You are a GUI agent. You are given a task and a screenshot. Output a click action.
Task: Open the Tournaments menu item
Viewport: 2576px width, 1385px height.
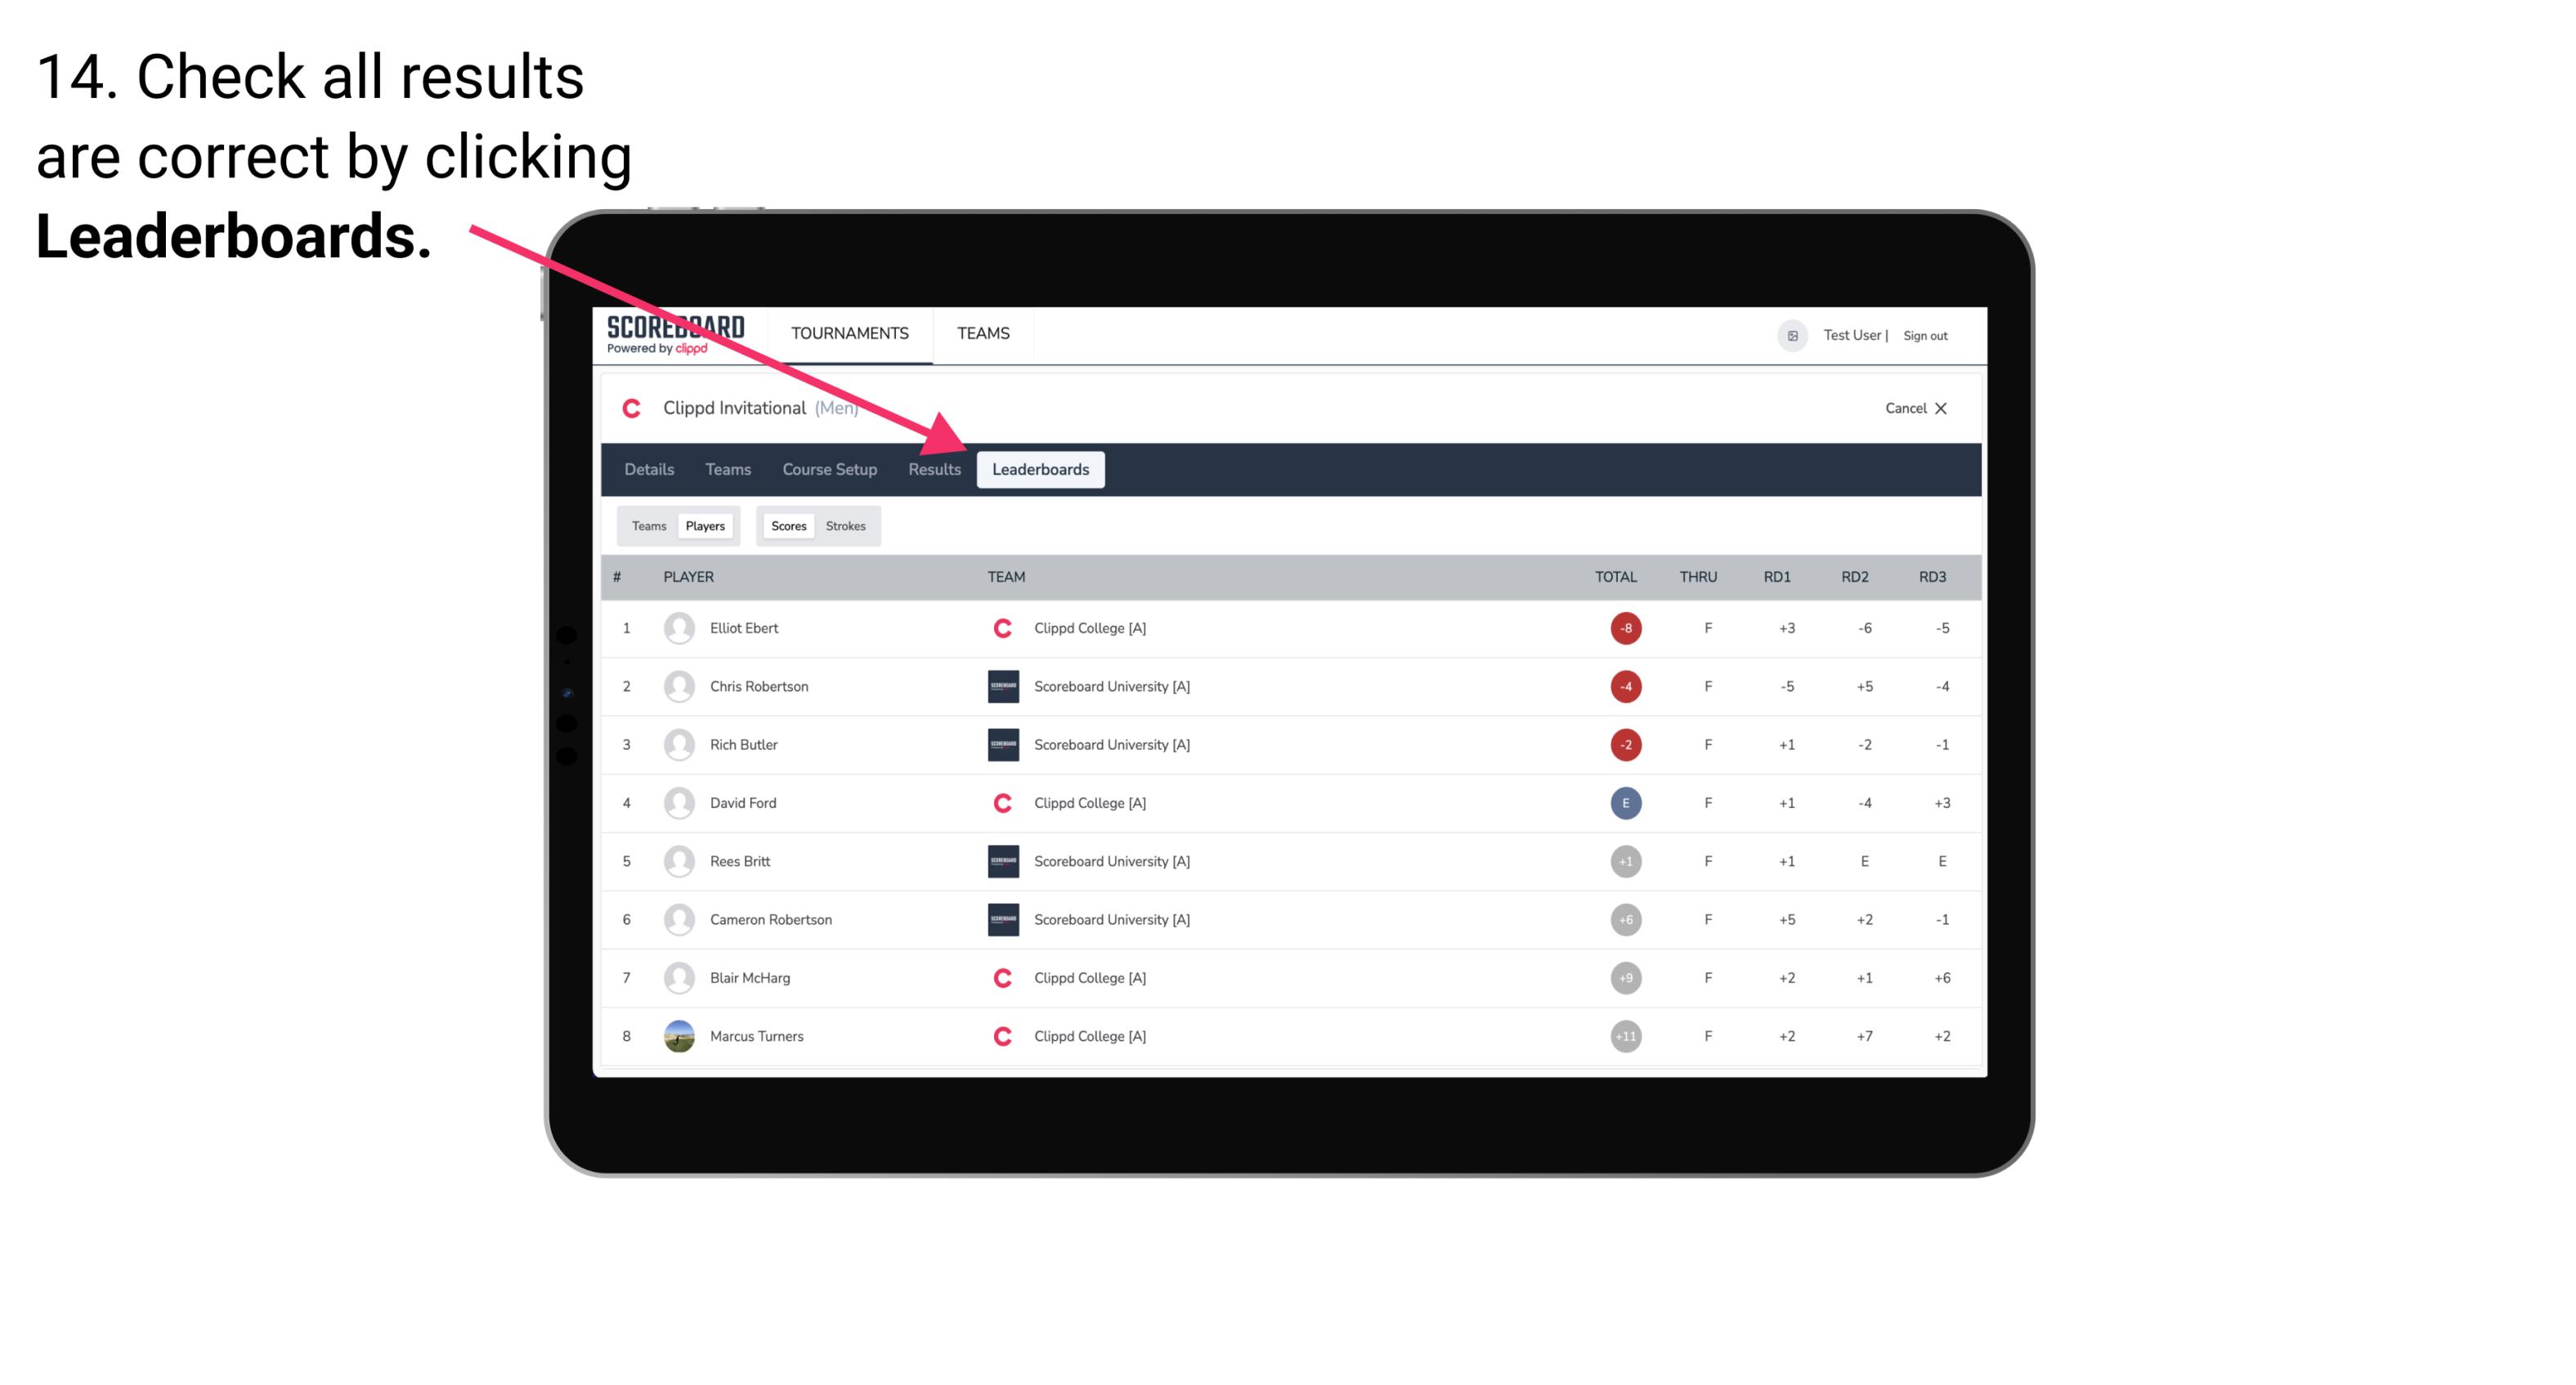[x=848, y=333]
